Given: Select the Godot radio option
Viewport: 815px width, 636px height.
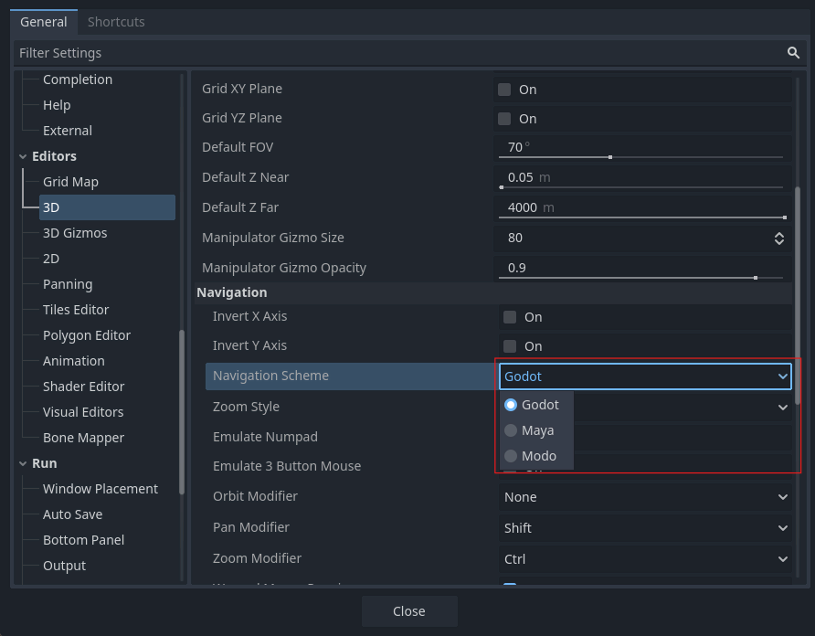Looking at the screenshot, I should 537,405.
